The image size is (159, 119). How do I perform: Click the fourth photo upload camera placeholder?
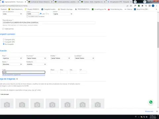tap(52, 104)
